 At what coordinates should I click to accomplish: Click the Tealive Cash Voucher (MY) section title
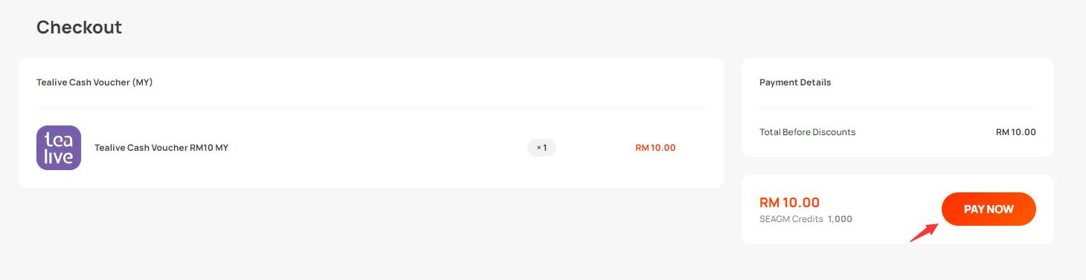[x=94, y=82]
